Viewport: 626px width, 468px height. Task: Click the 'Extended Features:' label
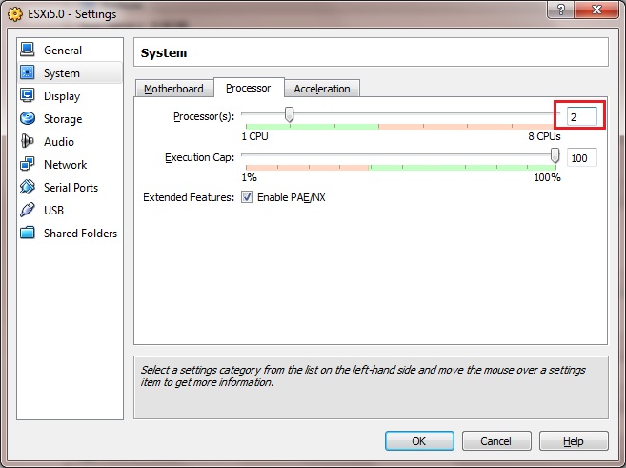coord(189,197)
